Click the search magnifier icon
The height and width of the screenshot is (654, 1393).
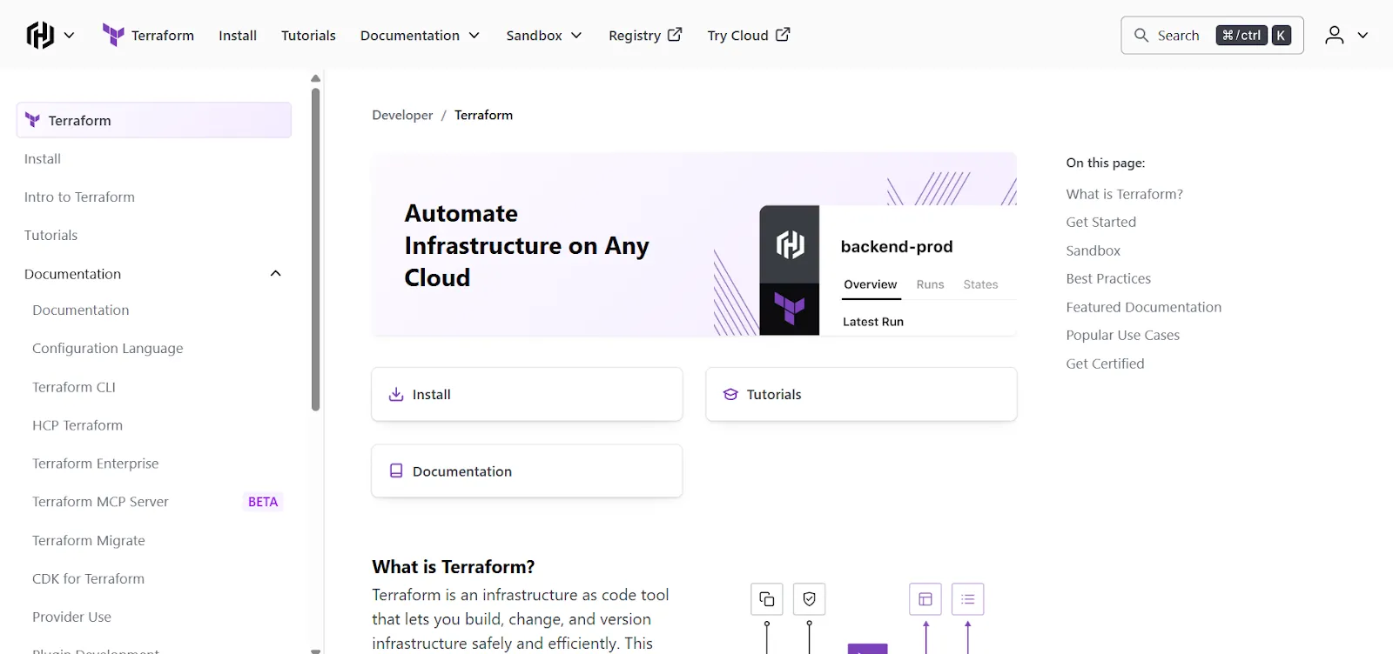(x=1141, y=36)
